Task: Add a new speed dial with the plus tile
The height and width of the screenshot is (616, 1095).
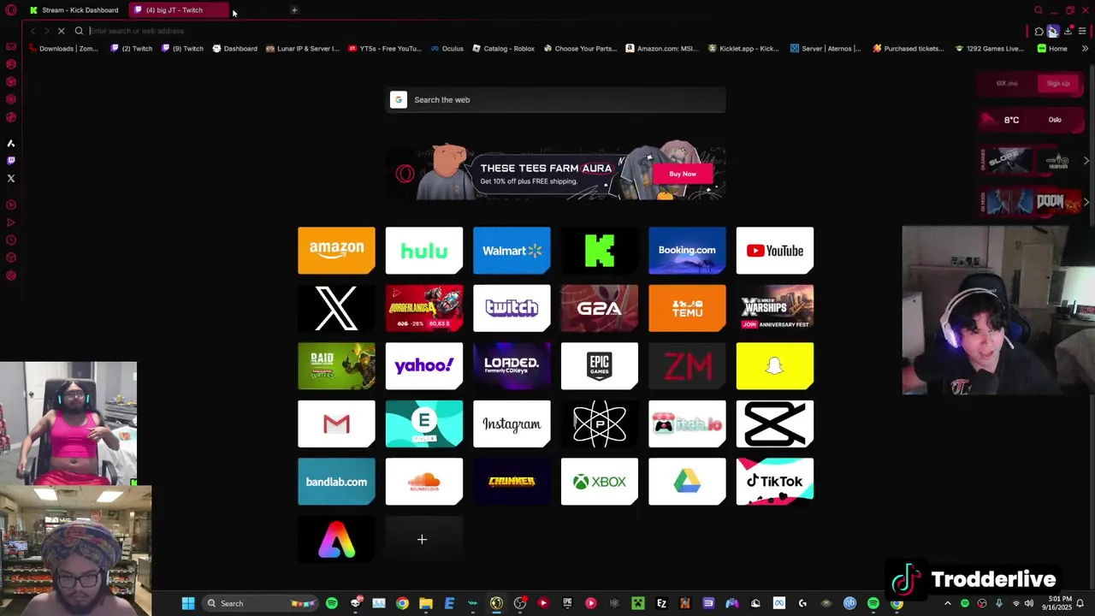Action: pos(424,539)
